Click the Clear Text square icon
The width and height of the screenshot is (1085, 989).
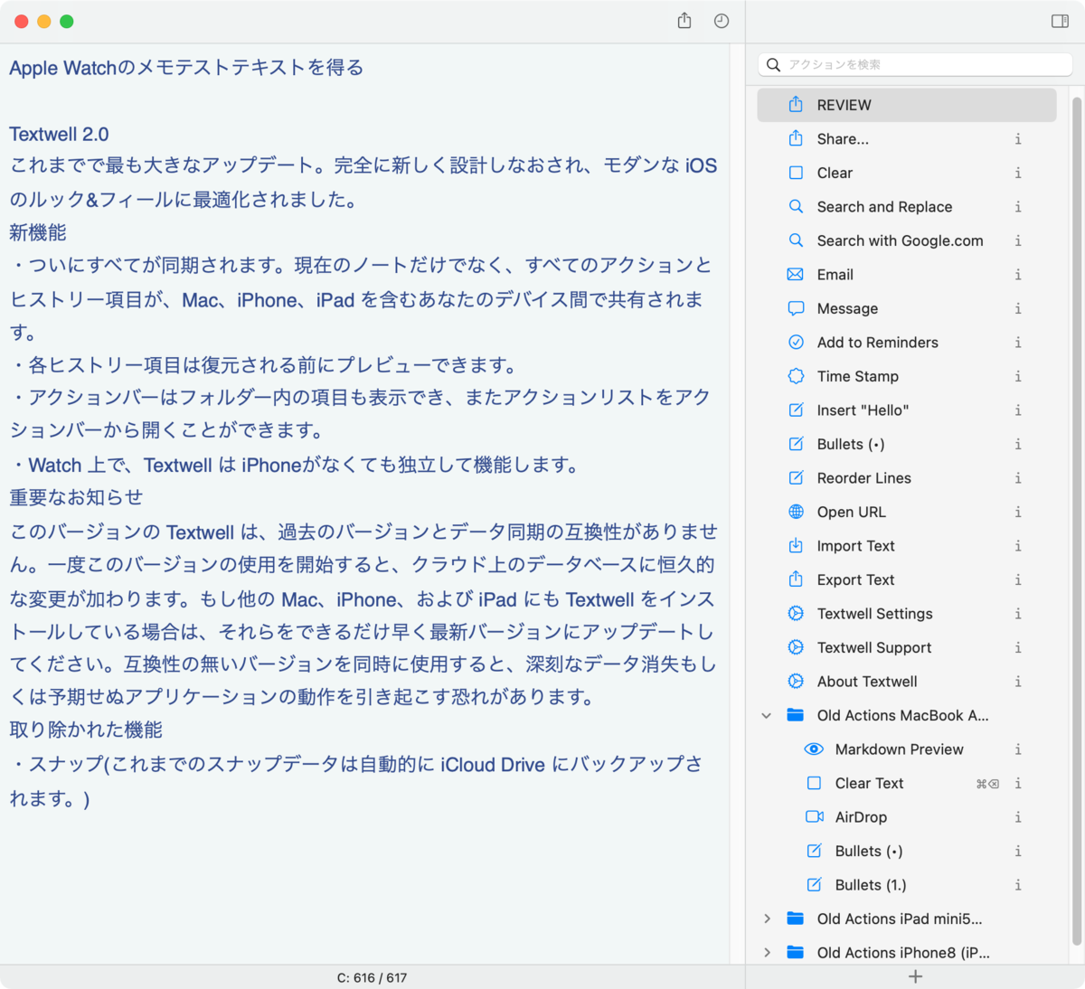pos(814,783)
